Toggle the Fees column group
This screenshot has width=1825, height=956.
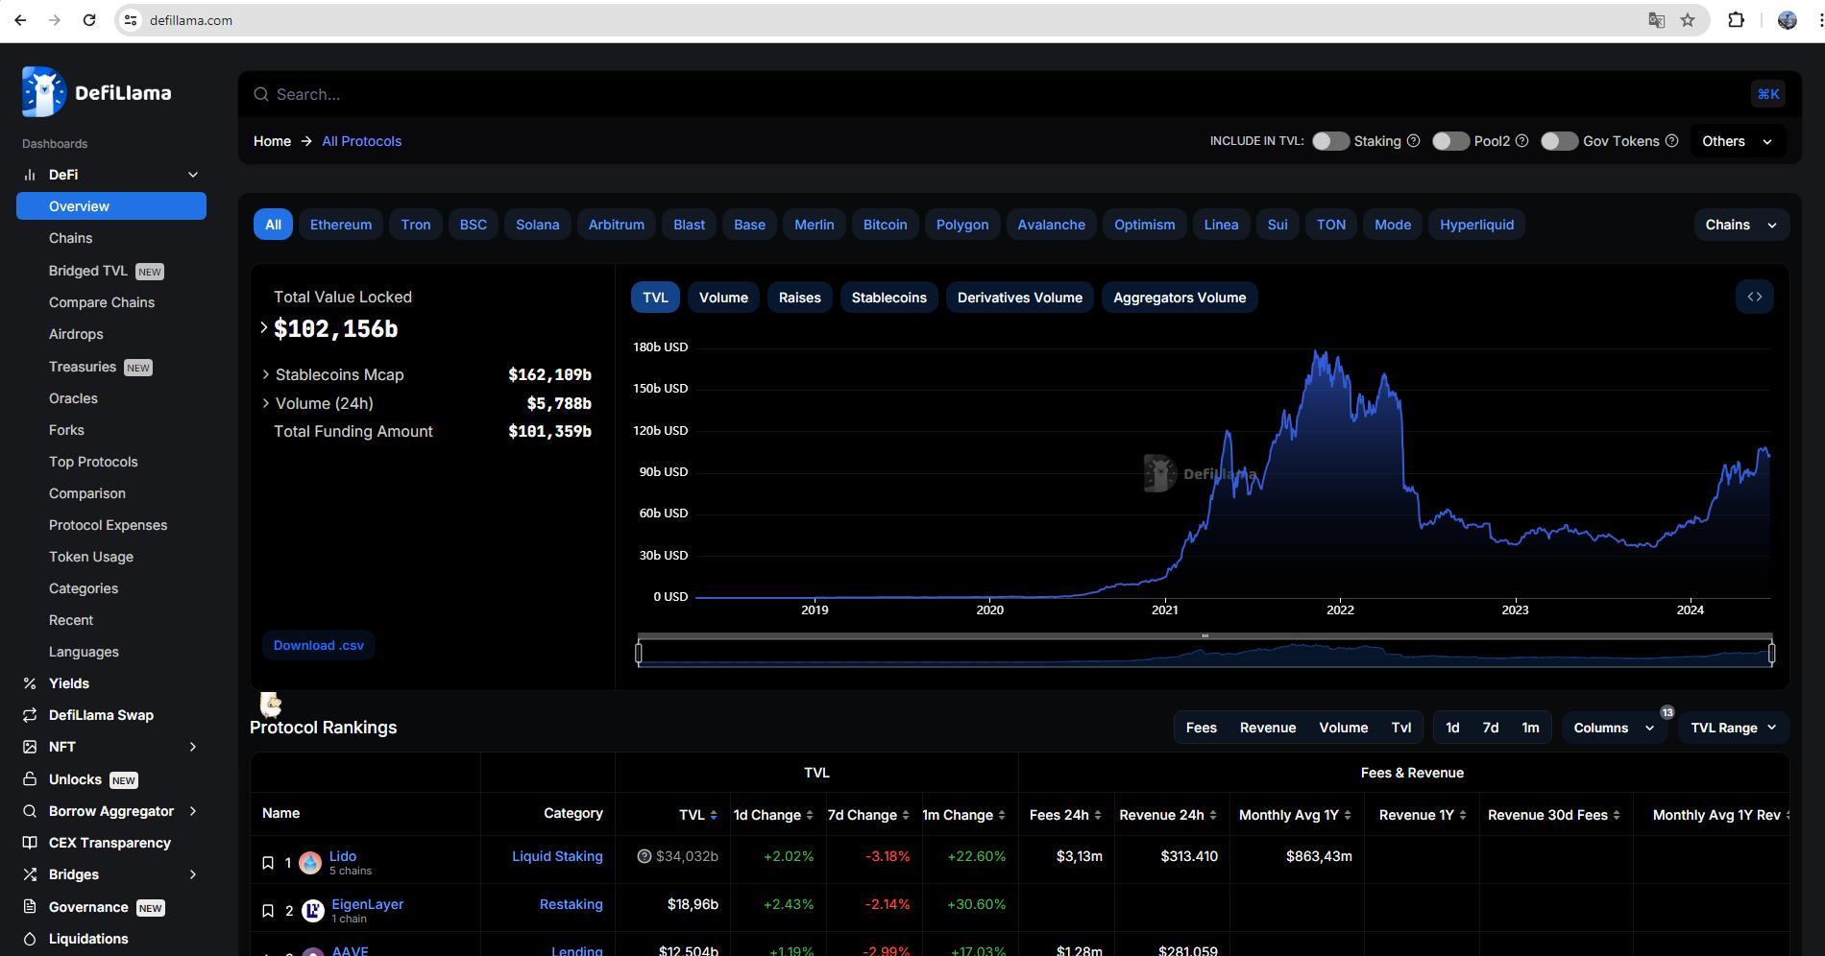tap(1201, 728)
